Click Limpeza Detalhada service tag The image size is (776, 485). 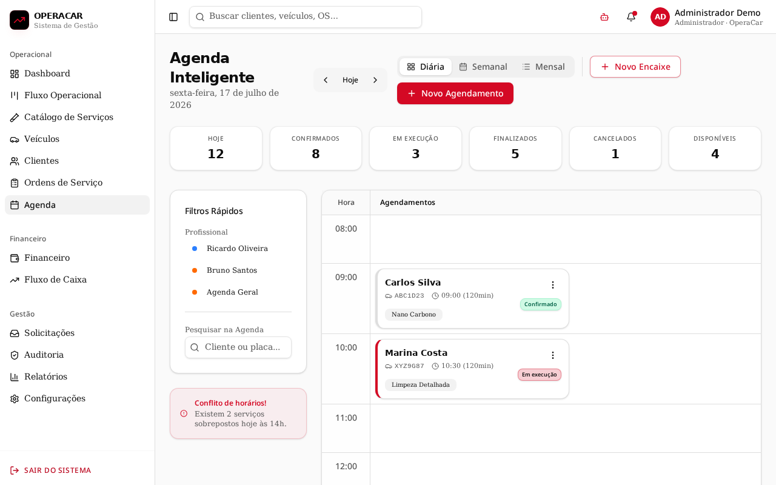tap(421, 385)
